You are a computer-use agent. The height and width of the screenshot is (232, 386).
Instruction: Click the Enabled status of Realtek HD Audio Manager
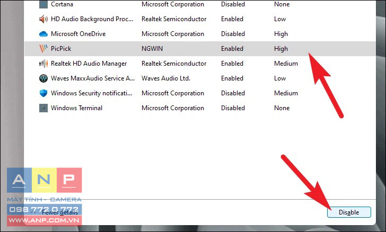pos(232,64)
